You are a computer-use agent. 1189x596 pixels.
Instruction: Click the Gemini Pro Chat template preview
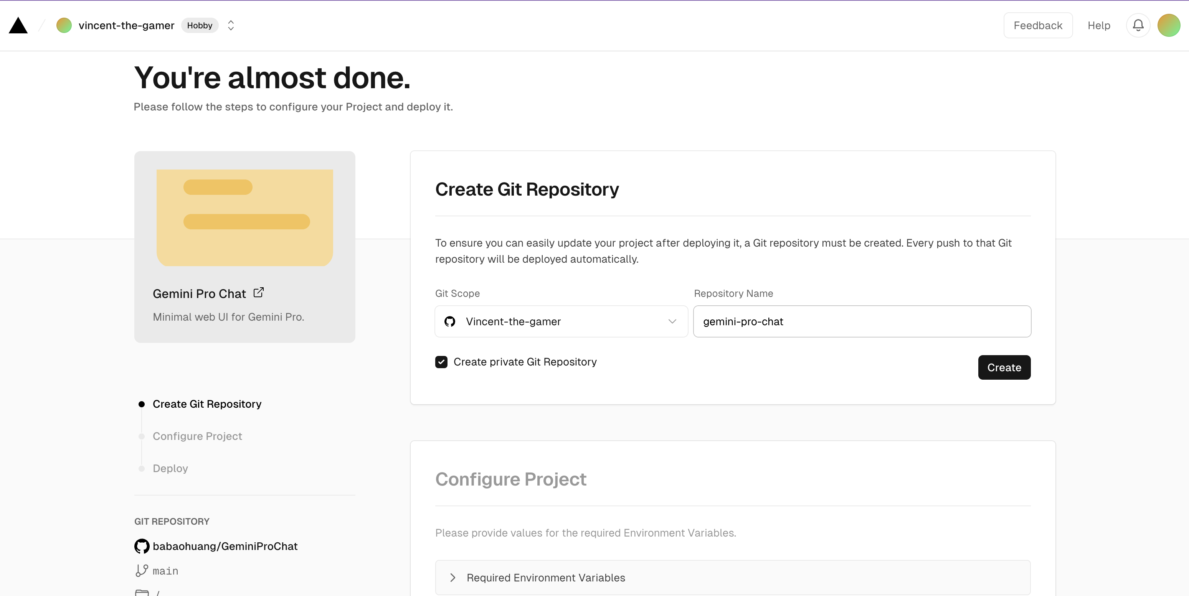244,218
